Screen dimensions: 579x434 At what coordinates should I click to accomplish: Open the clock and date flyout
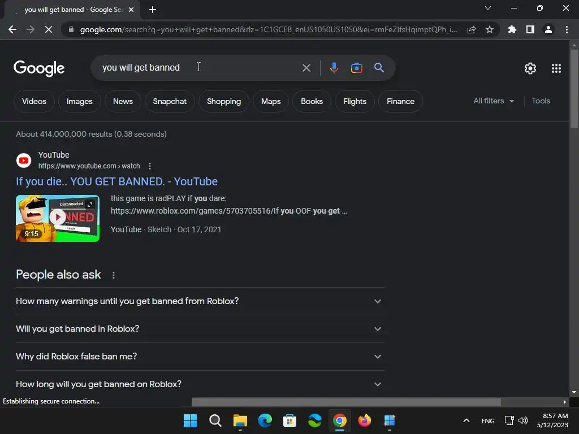tap(553, 420)
